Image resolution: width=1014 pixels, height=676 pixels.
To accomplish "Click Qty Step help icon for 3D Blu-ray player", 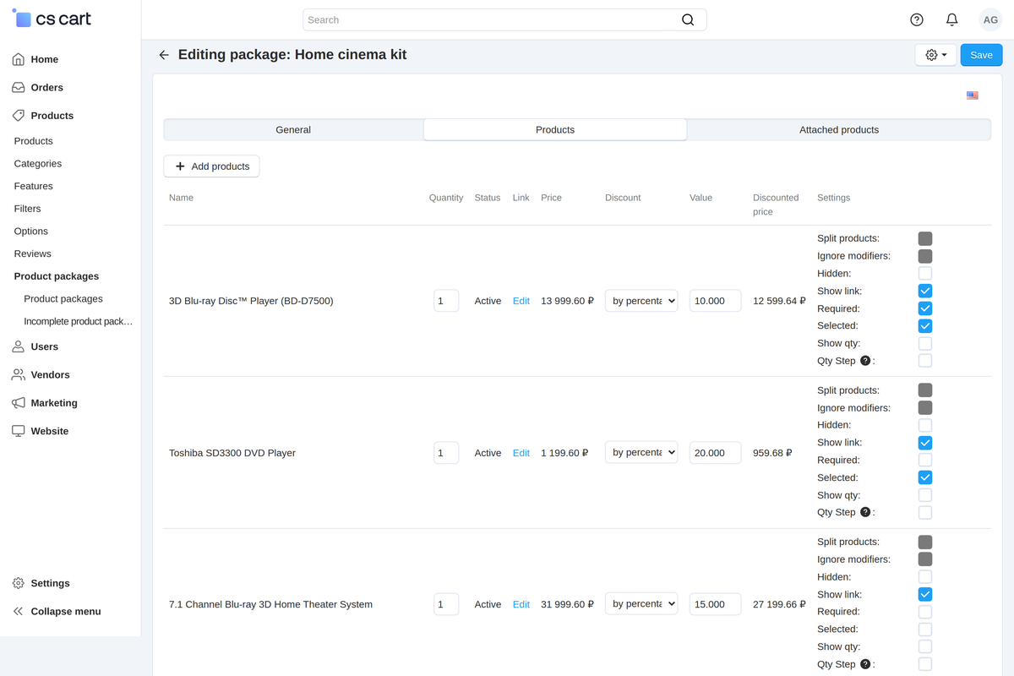I will [x=865, y=361].
